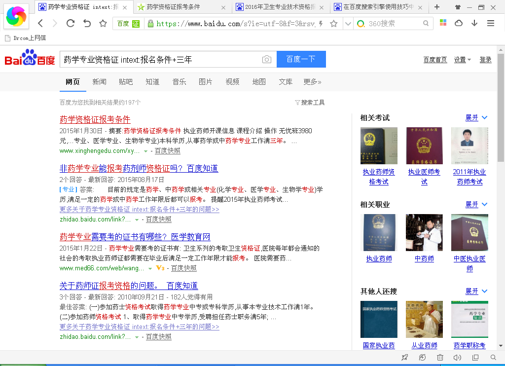Open address bar history dropdown arrow

click(x=348, y=24)
